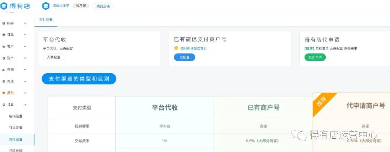Image resolution: width=390 pixels, height=152 pixels.
Task: Expand the 渠道 menu chevron
Action: click(25, 81)
